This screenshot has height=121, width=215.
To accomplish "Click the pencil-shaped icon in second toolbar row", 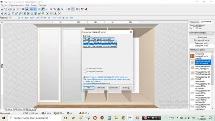I will click(x=43, y=13).
